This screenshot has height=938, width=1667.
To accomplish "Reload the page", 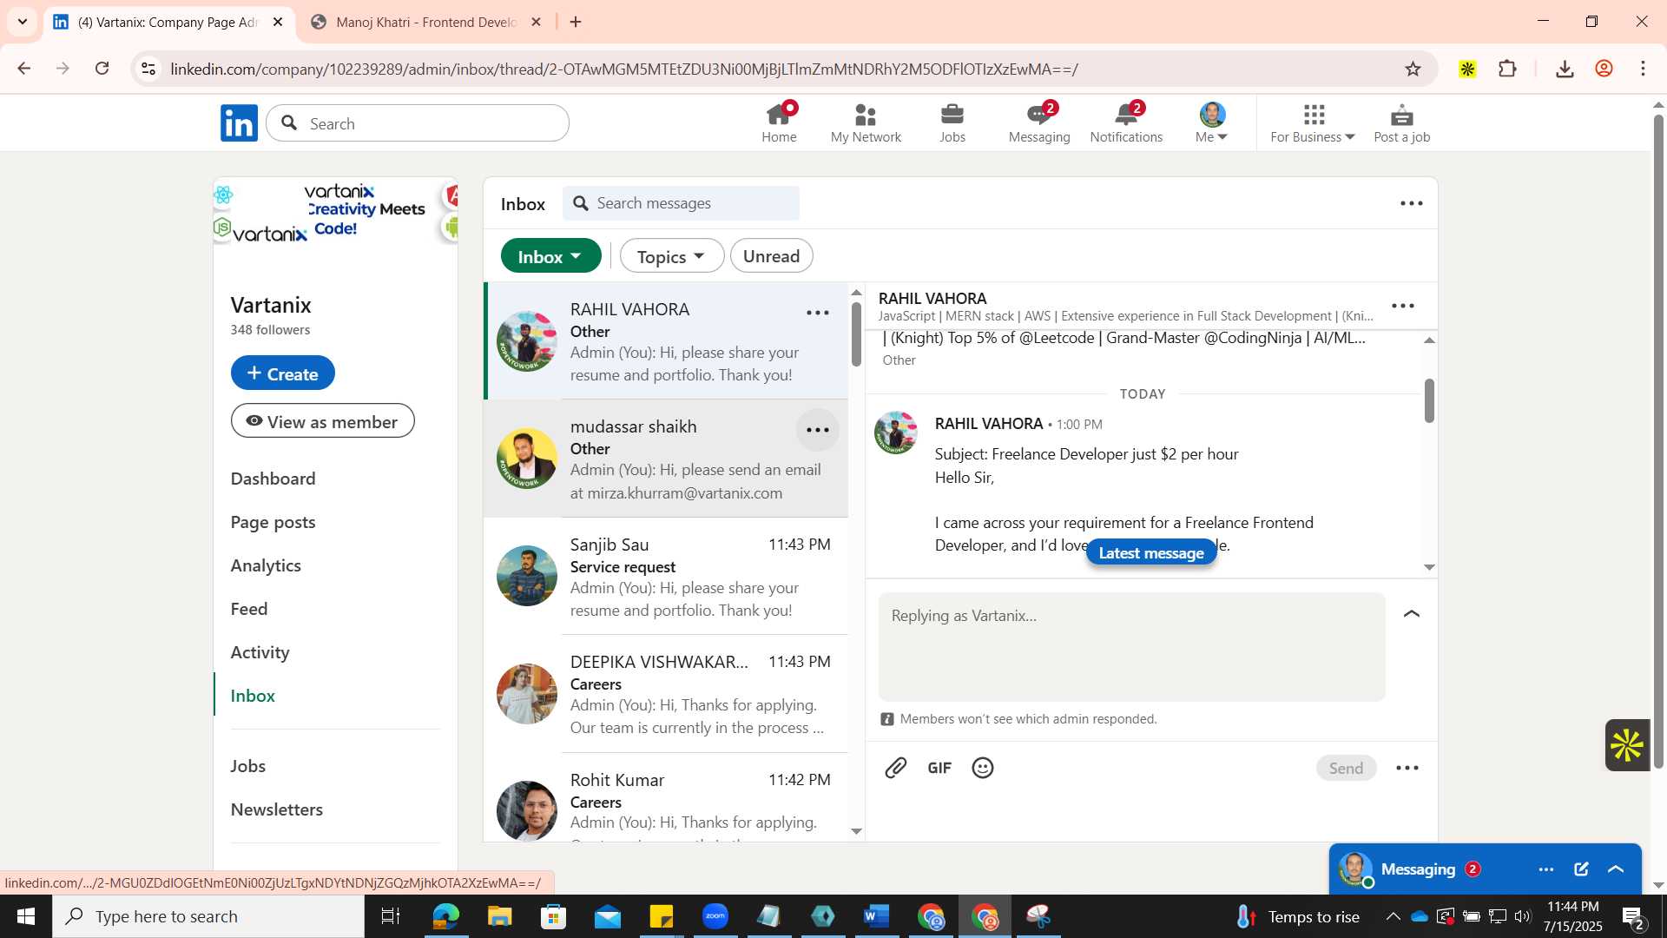I will coord(102,69).
